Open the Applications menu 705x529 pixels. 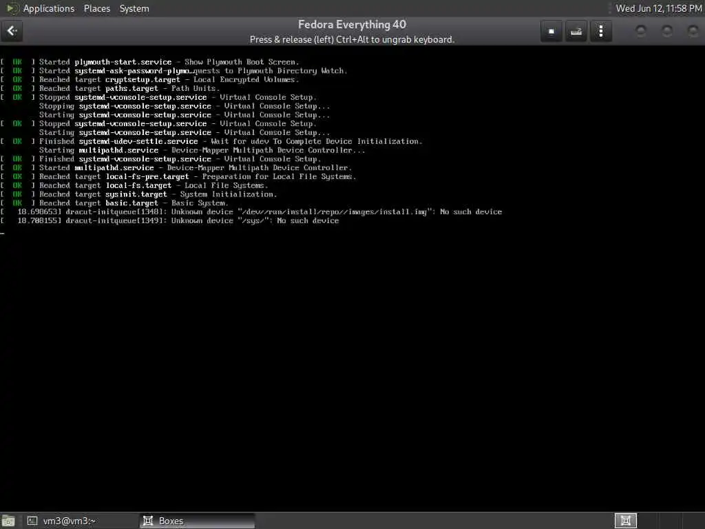pyautogui.click(x=49, y=8)
